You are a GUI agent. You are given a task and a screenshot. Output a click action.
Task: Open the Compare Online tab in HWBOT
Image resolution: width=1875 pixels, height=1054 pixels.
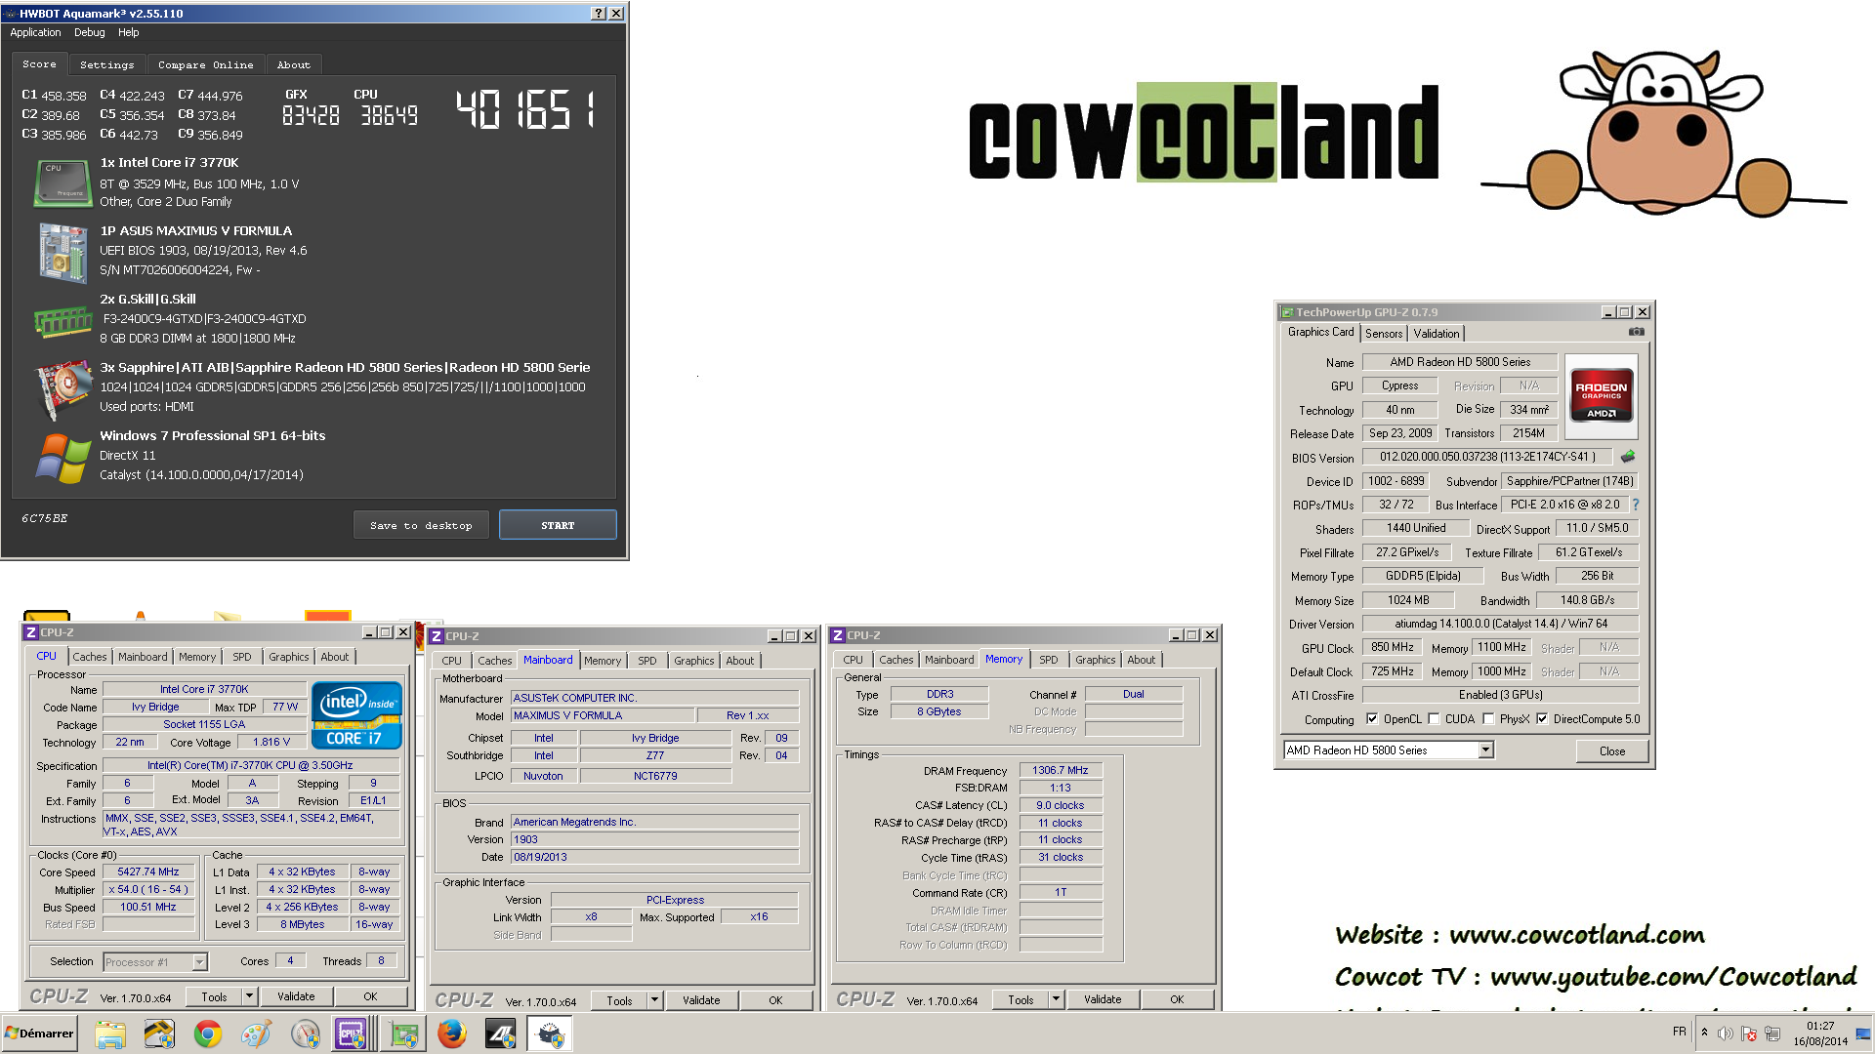coord(206,65)
